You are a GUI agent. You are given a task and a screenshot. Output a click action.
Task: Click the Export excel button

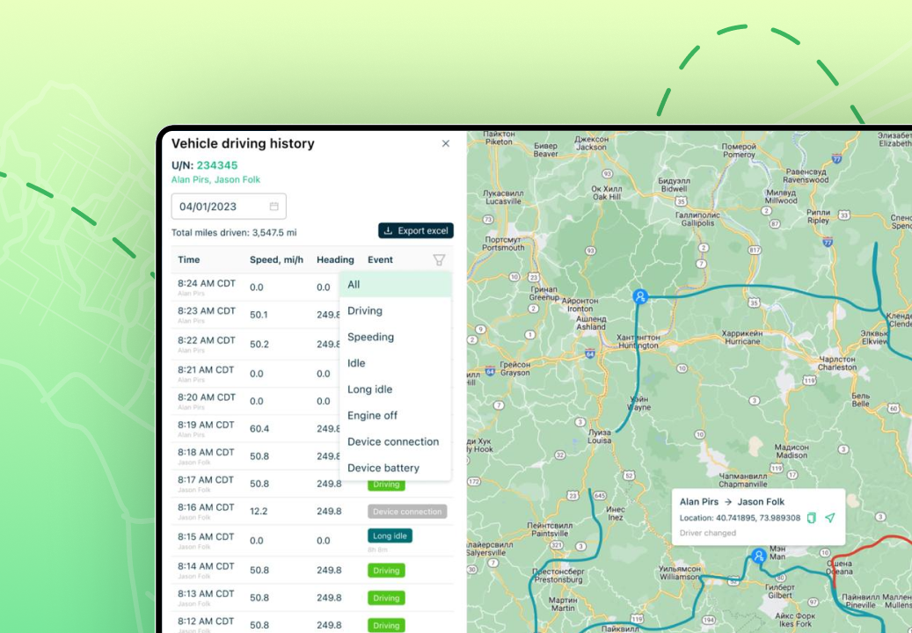coord(416,230)
